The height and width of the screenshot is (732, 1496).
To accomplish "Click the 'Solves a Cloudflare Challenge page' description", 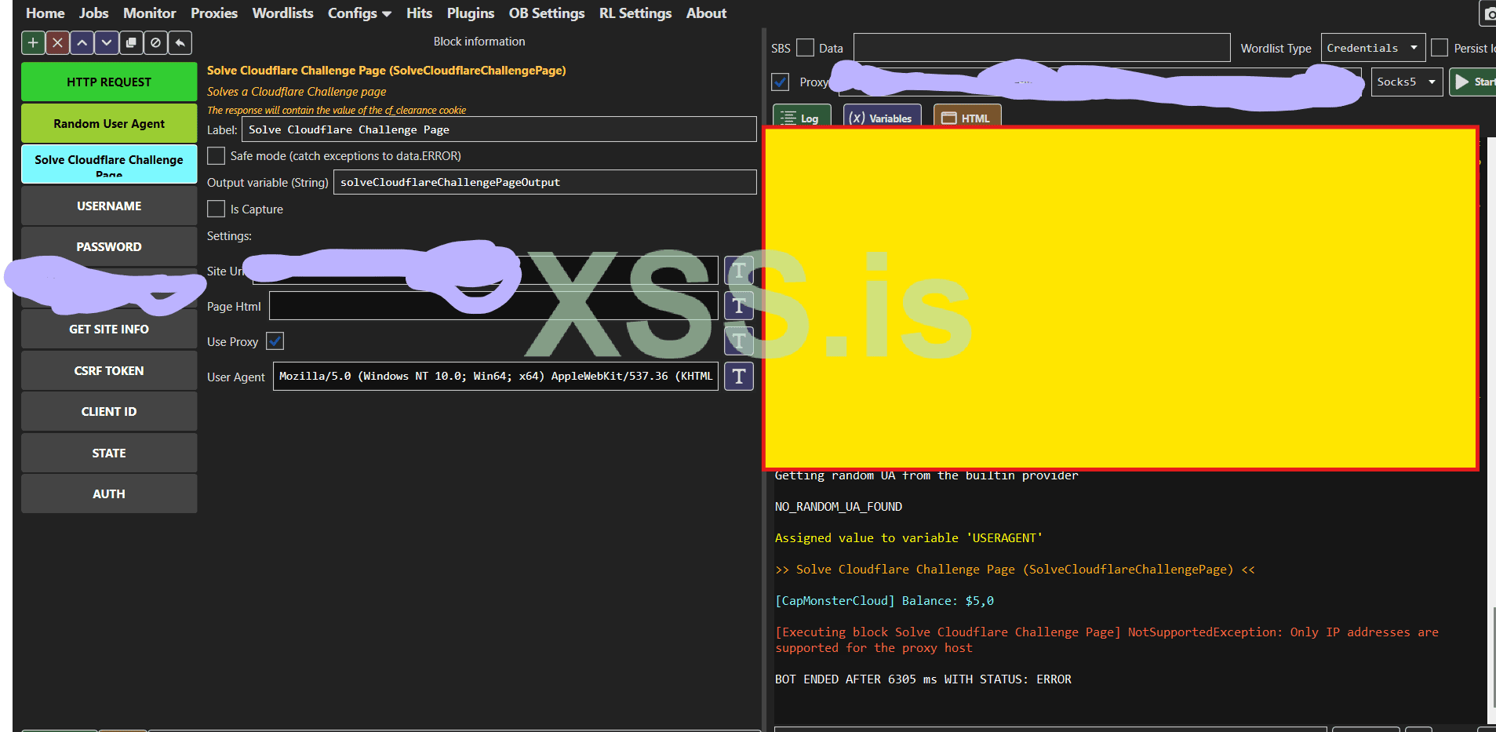I will click(297, 92).
